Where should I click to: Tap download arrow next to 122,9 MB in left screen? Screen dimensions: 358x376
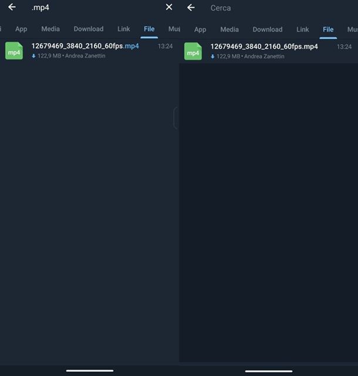tap(33, 56)
